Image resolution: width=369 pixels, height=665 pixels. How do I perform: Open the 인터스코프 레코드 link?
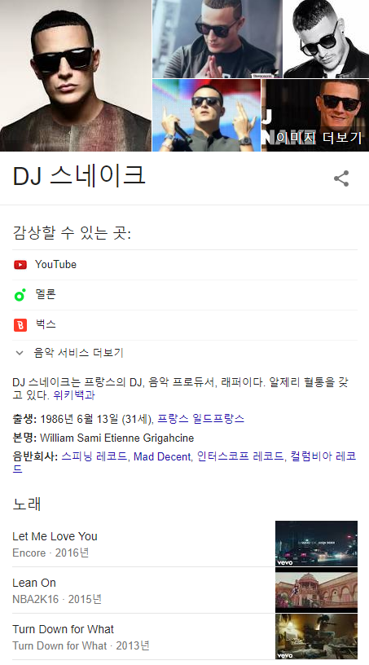pos(240,456)
